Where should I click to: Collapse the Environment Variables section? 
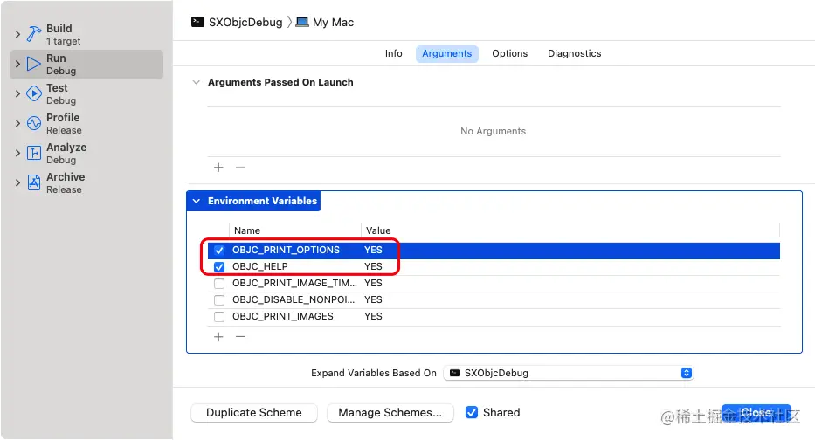click(196, 201)
